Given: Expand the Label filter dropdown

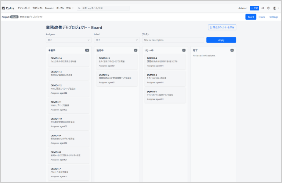Looking at the screenshot, I should coord(117,40).
